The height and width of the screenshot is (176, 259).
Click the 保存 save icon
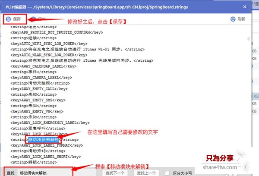[8, 19]
